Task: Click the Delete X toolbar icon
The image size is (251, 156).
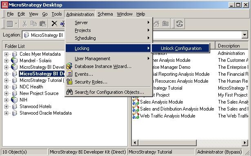Action: (x=54, y=24)
